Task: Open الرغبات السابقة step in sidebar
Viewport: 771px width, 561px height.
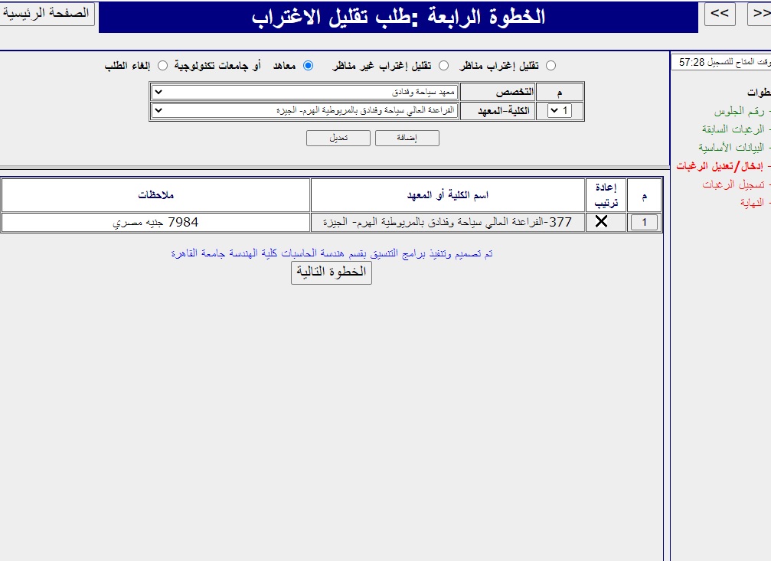Action: tap(733, 129)
